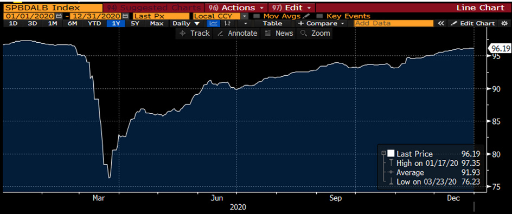512x215 pixels.
Task: Select the YTD time range
Action: point(94,23)
